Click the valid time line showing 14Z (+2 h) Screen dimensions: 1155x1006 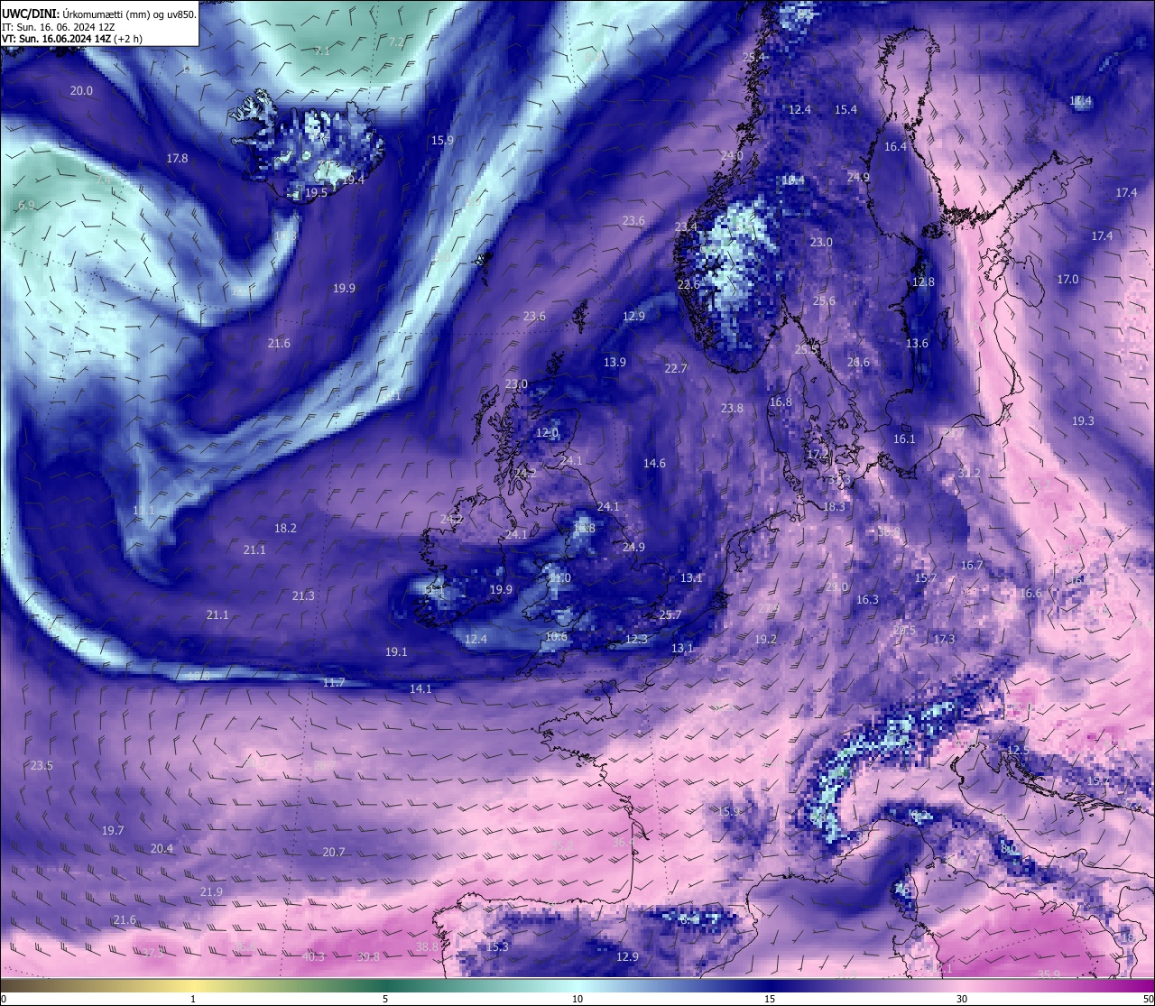click(x=72, y=39)
